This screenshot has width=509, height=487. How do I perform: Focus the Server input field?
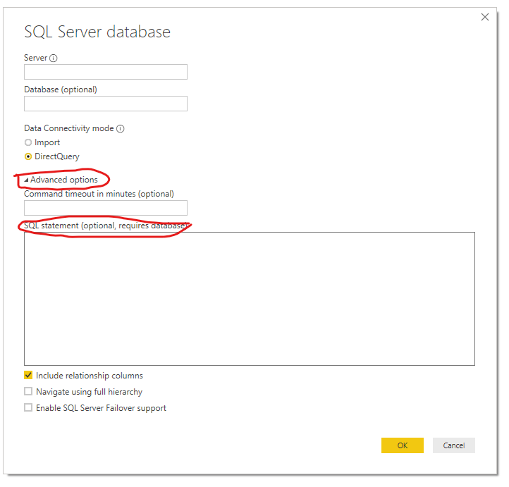coord(106,72)
